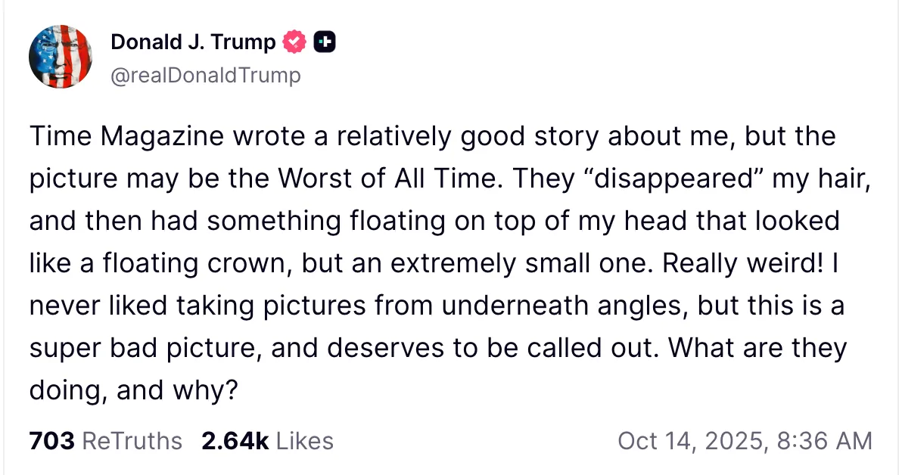
Task: Click the phrase Time Magazine in the post
Action: point(121,136)
